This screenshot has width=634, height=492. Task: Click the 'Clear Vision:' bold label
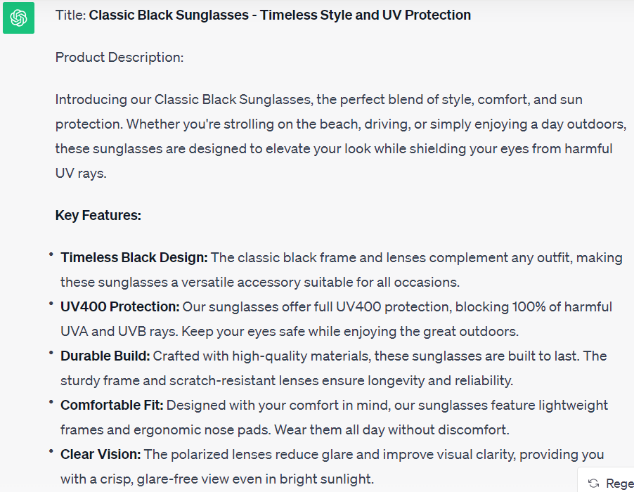coord(101,454)
